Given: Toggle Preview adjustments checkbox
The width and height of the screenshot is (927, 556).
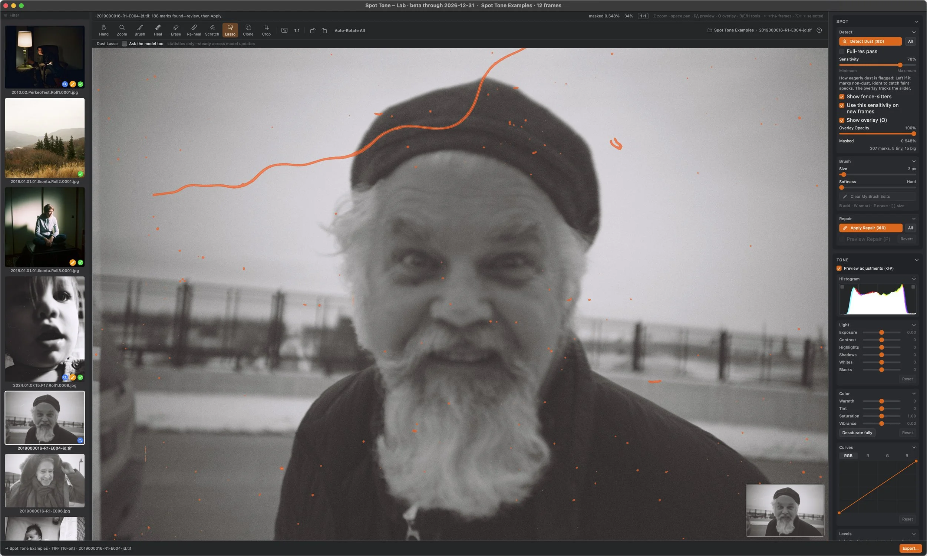Looking at the screenshot, I should click(839, 268).
